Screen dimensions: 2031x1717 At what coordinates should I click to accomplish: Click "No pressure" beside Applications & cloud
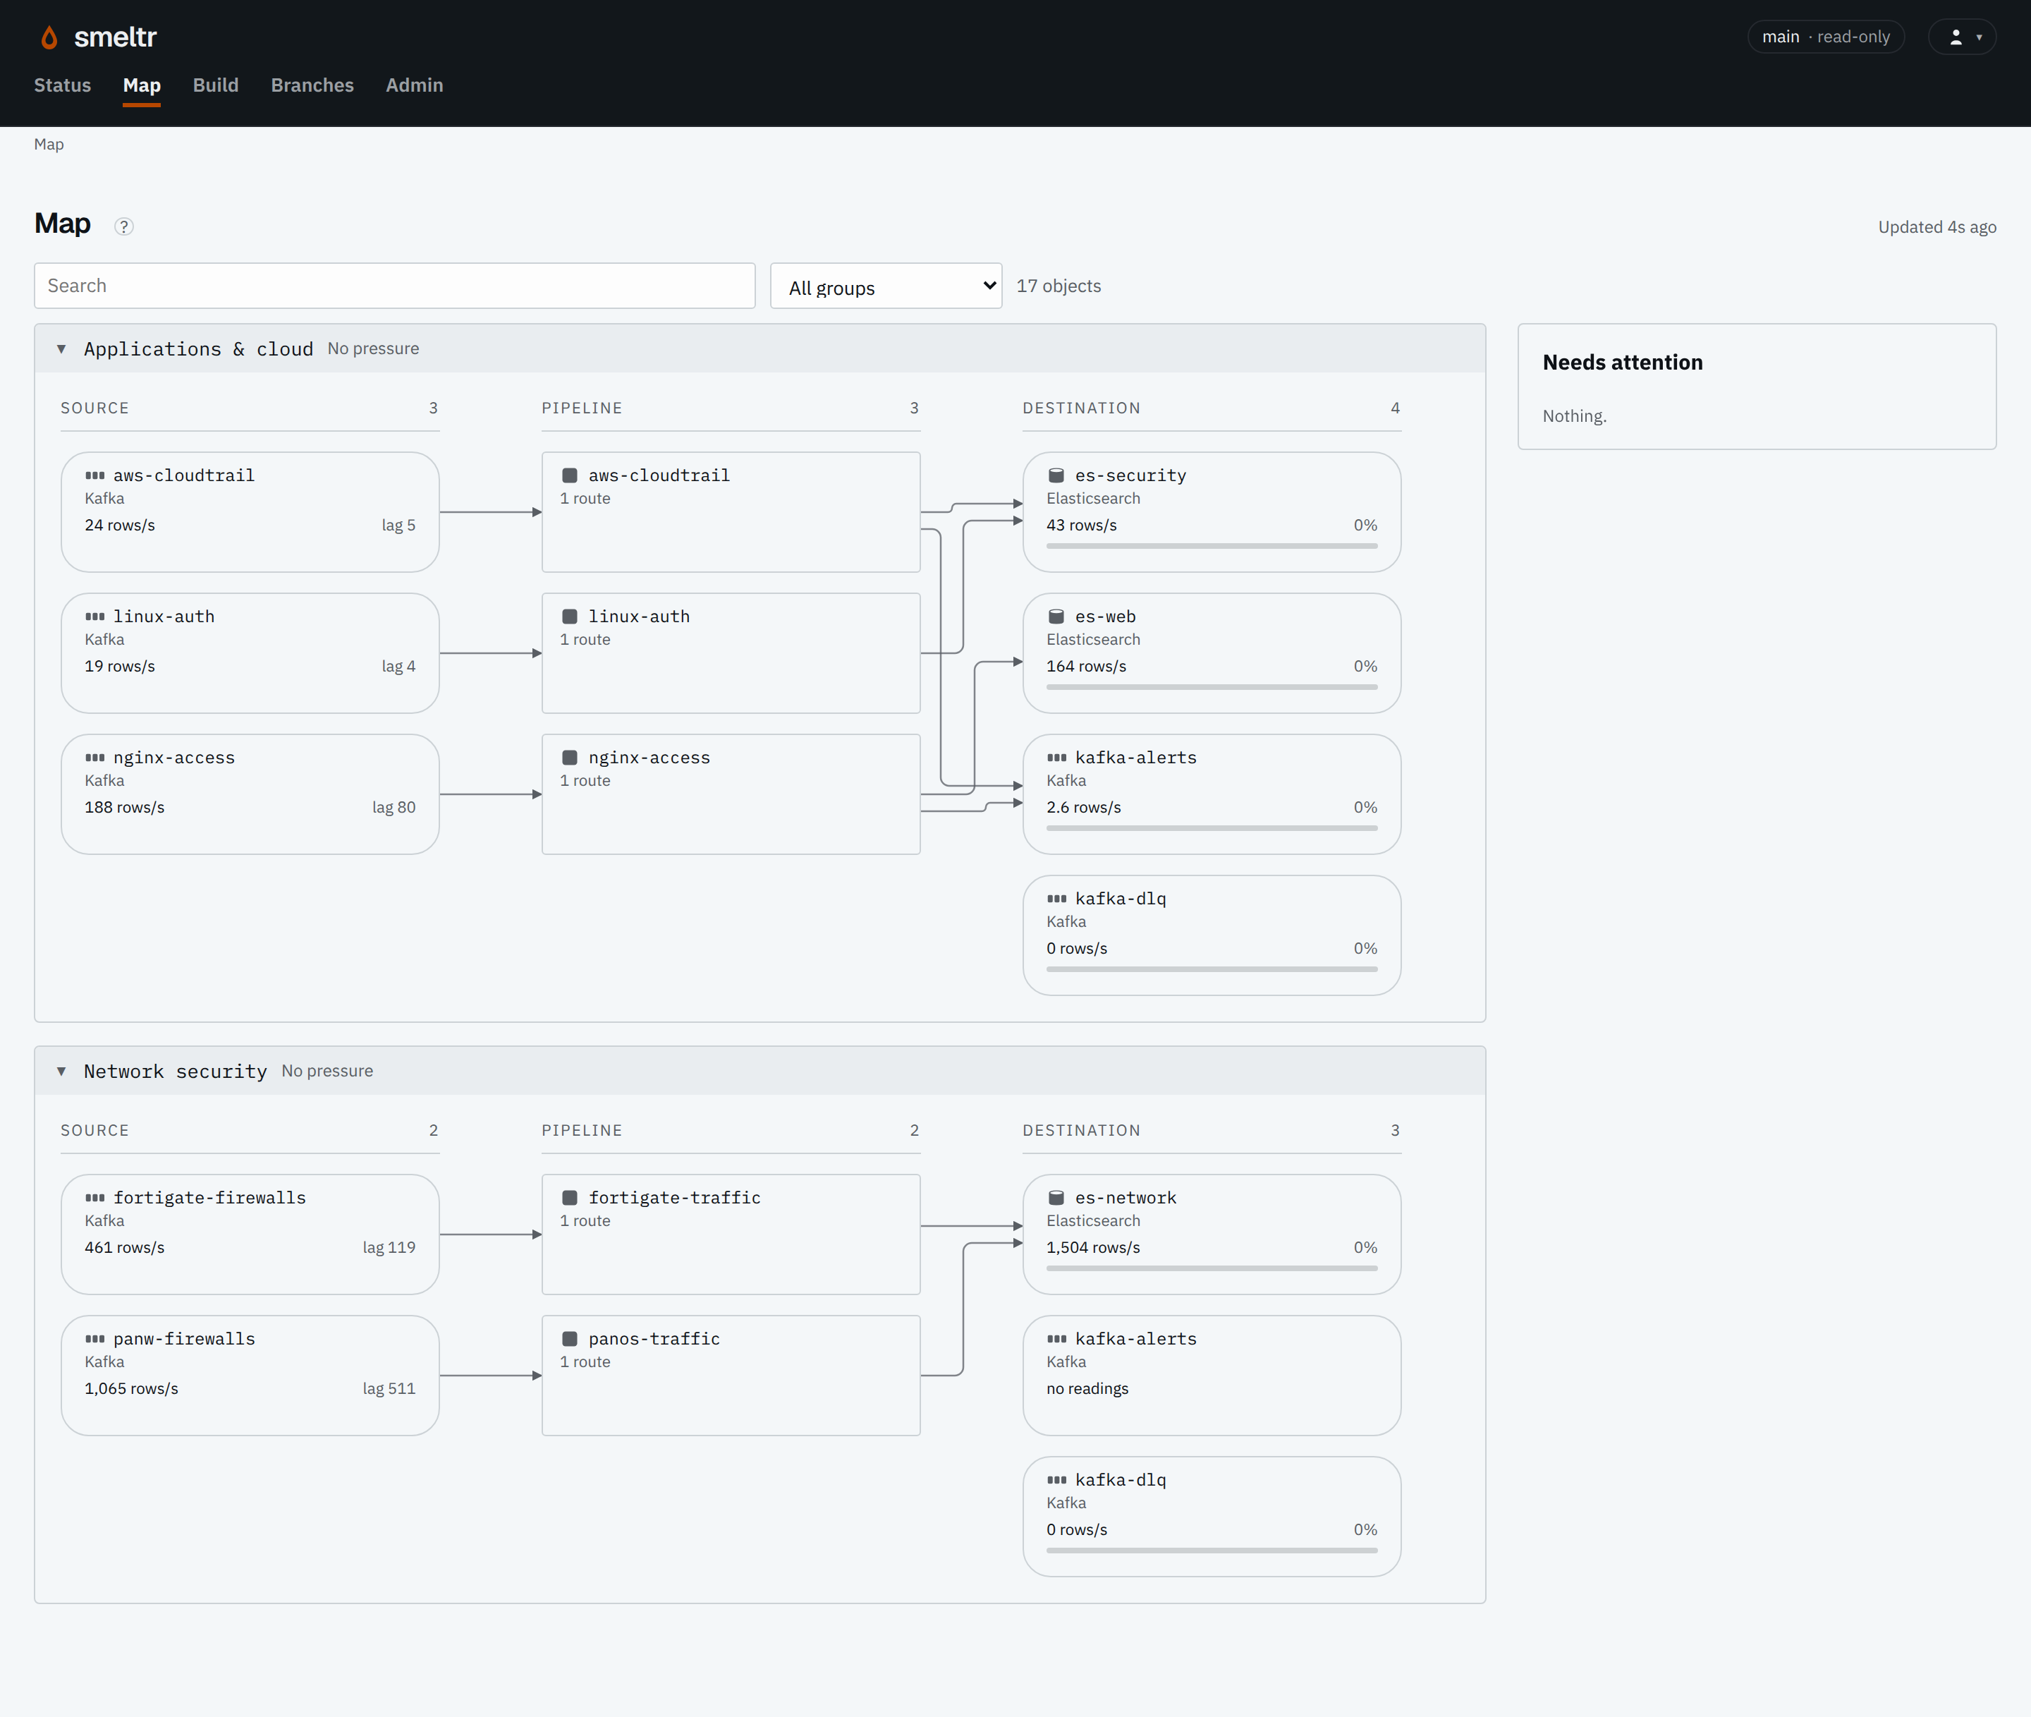click(374, 348)
